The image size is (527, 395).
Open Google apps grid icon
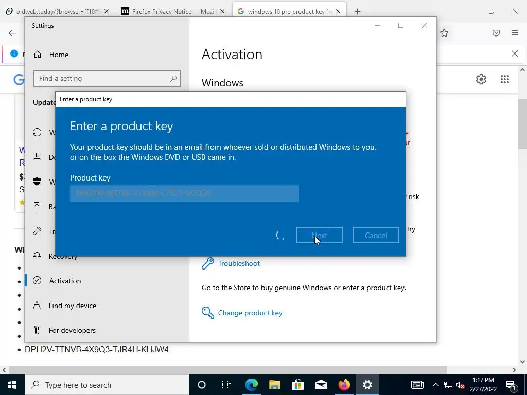tap(504, 79)
